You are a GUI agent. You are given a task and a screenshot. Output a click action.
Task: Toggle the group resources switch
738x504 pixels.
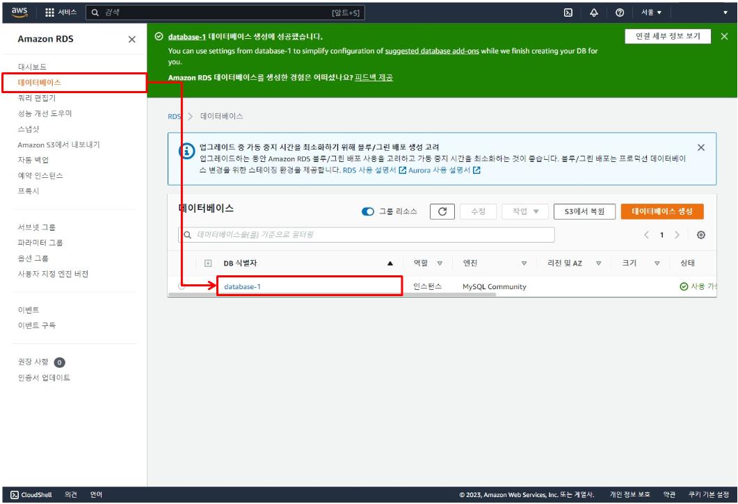pos(367,212)
